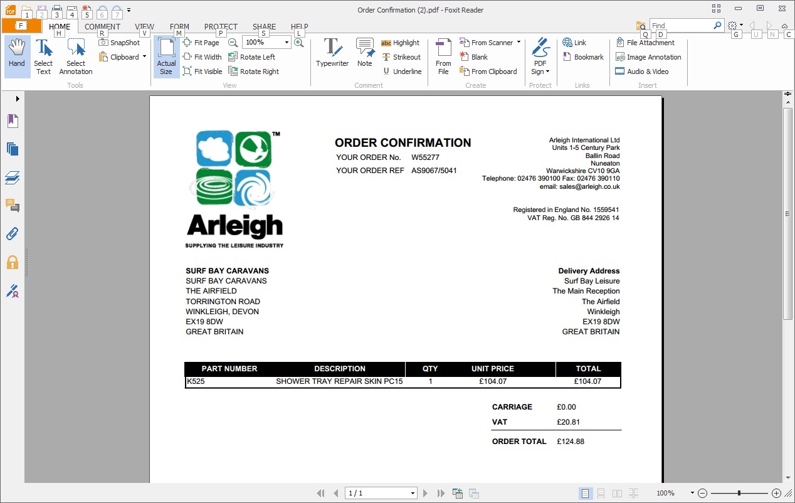The image size is (795, 503).
Task: Click the status bar zoom slider
Action: pos(740,494)
